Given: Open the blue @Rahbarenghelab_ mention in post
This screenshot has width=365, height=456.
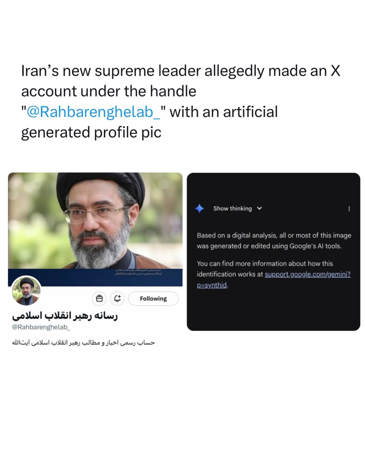Looking at the screenshot, I should point(93,112).
